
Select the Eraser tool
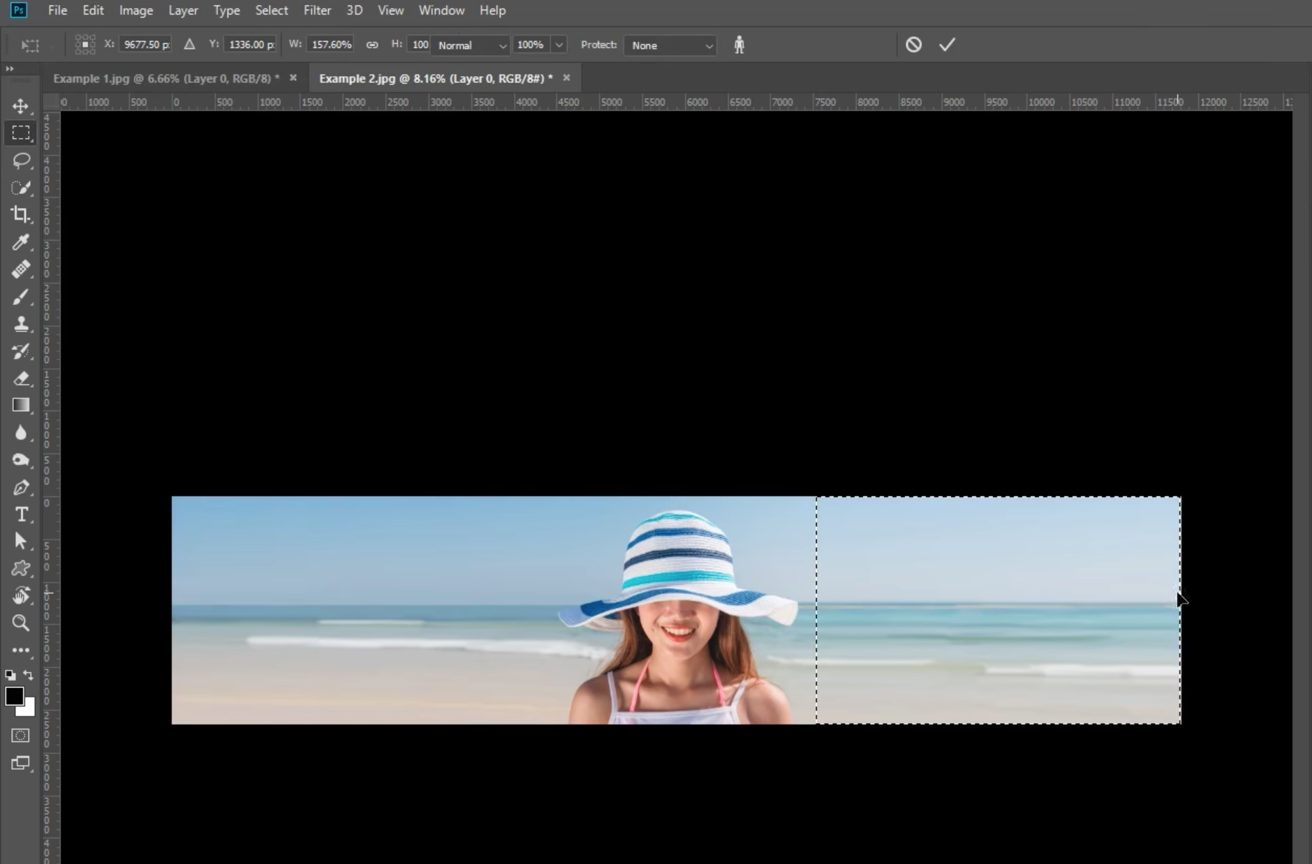20,378
